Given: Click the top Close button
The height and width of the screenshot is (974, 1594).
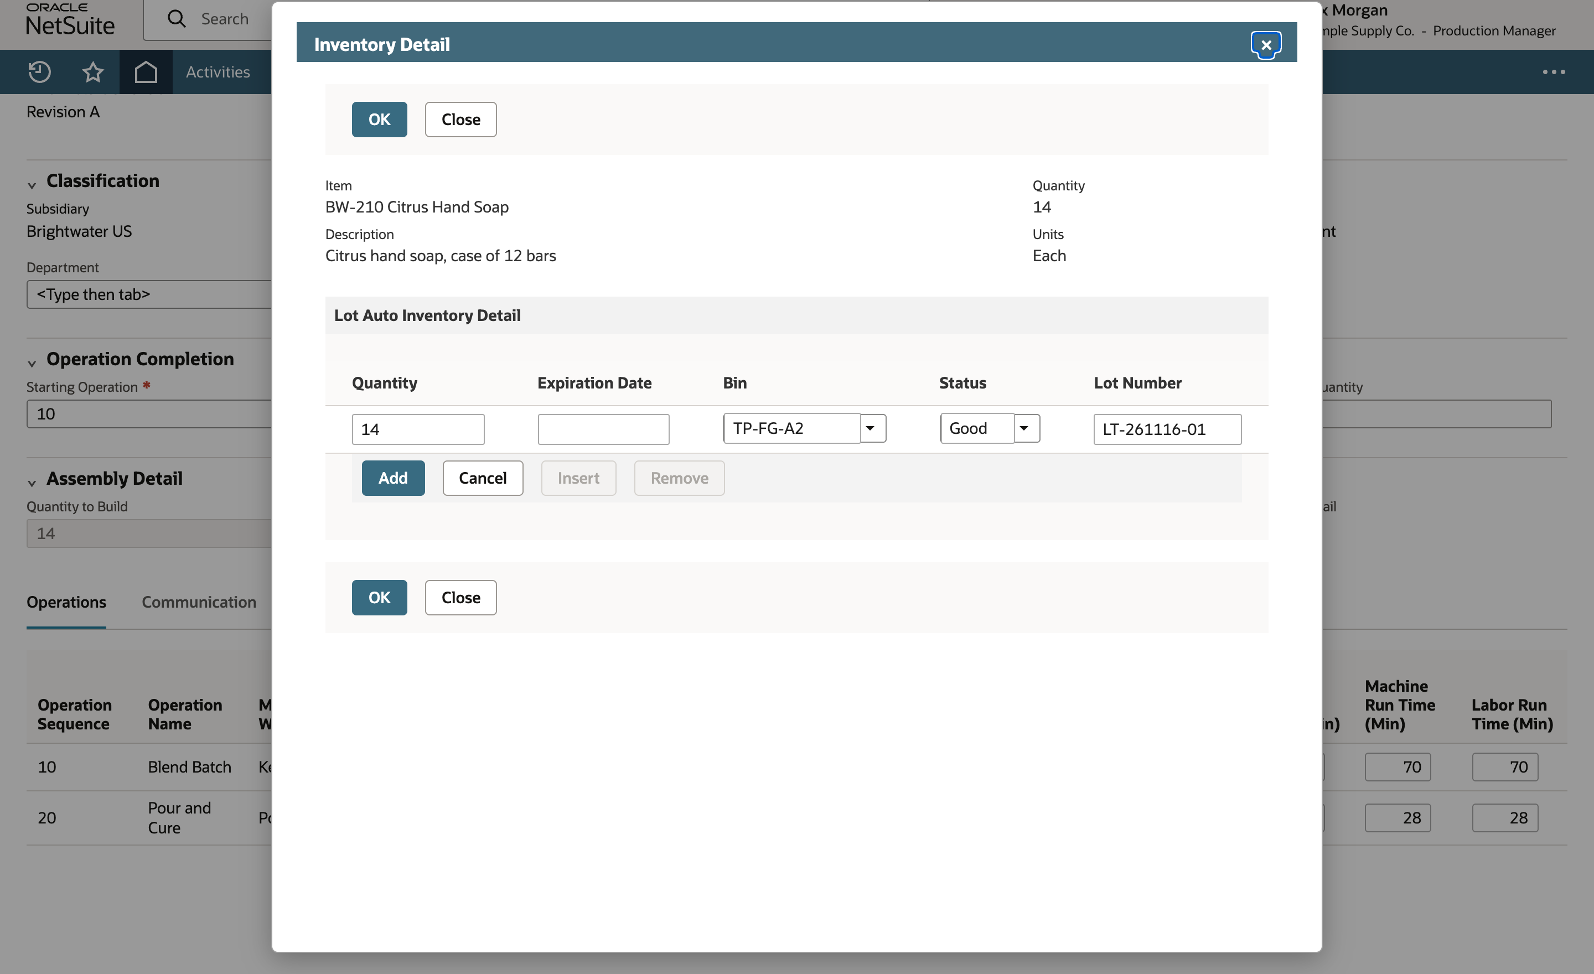Looking at the screenshot, I should coord(460,120).
